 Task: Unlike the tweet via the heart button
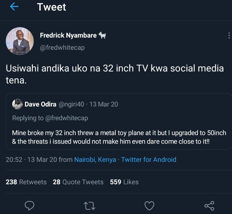pos(149,206)
